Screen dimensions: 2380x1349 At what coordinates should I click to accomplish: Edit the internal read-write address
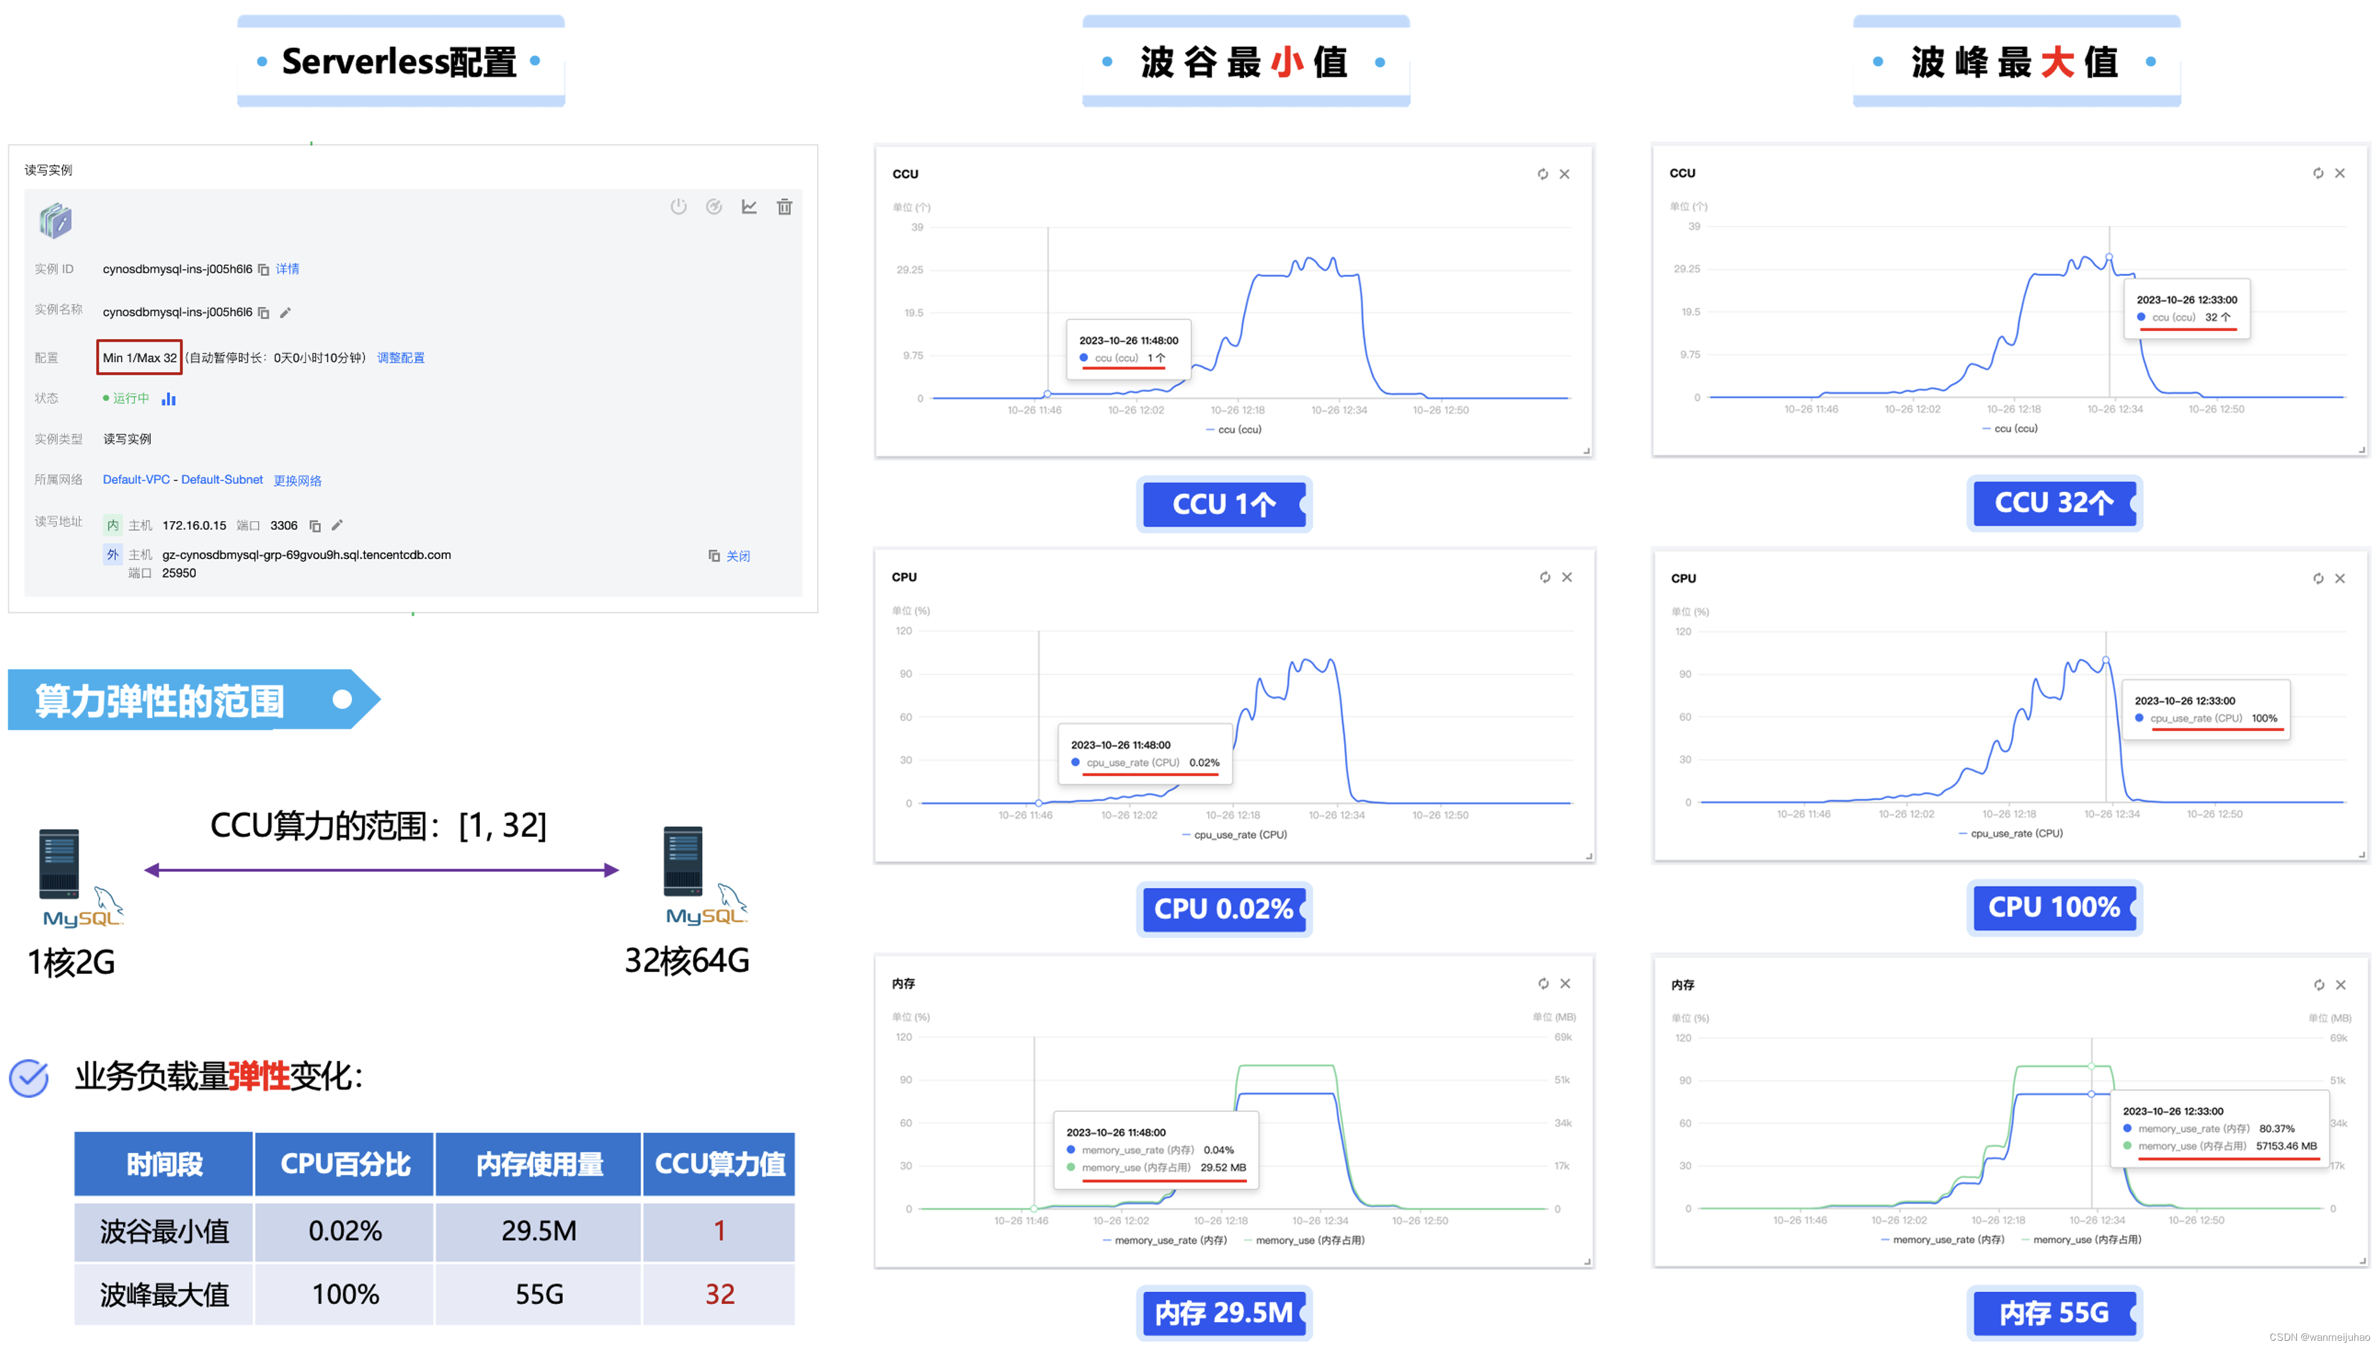(x=337, y=526)
